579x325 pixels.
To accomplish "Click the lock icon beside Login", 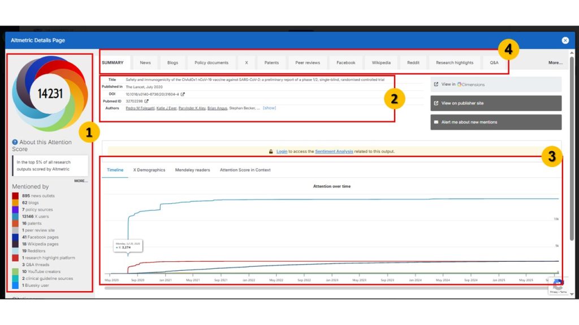I will pos(271,151).
